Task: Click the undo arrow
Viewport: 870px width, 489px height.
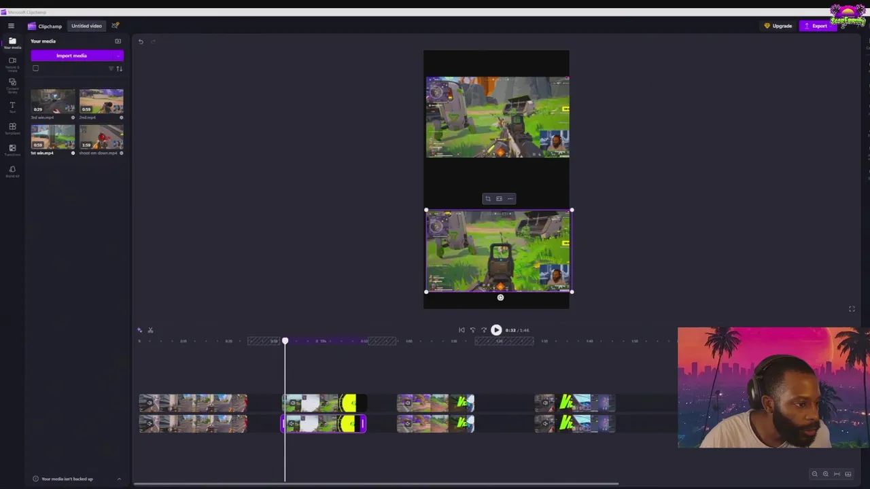Action: pyautogui.click(x=141, y=41)
